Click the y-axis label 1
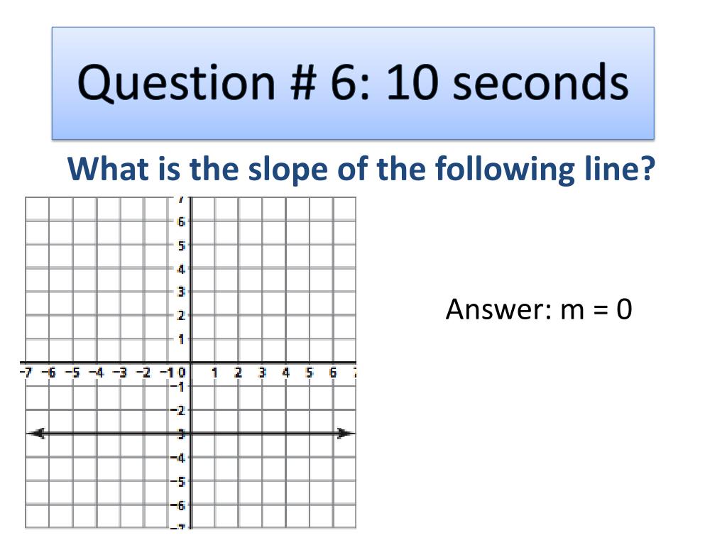 point(181,340)
